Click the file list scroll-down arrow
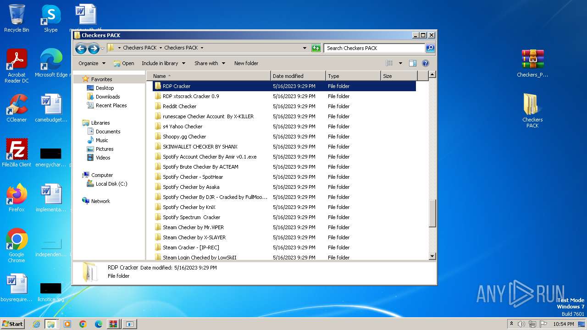This screenshot has width=587, height=330. pos(432,256)
